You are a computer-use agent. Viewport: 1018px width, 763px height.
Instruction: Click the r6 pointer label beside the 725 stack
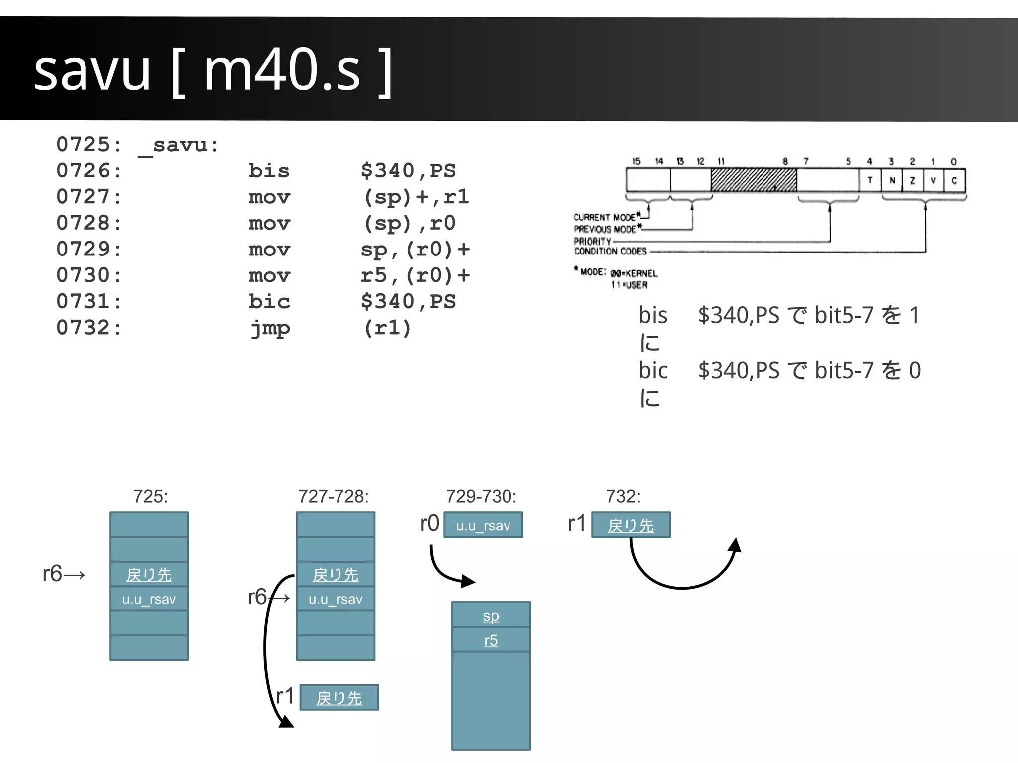64,574
